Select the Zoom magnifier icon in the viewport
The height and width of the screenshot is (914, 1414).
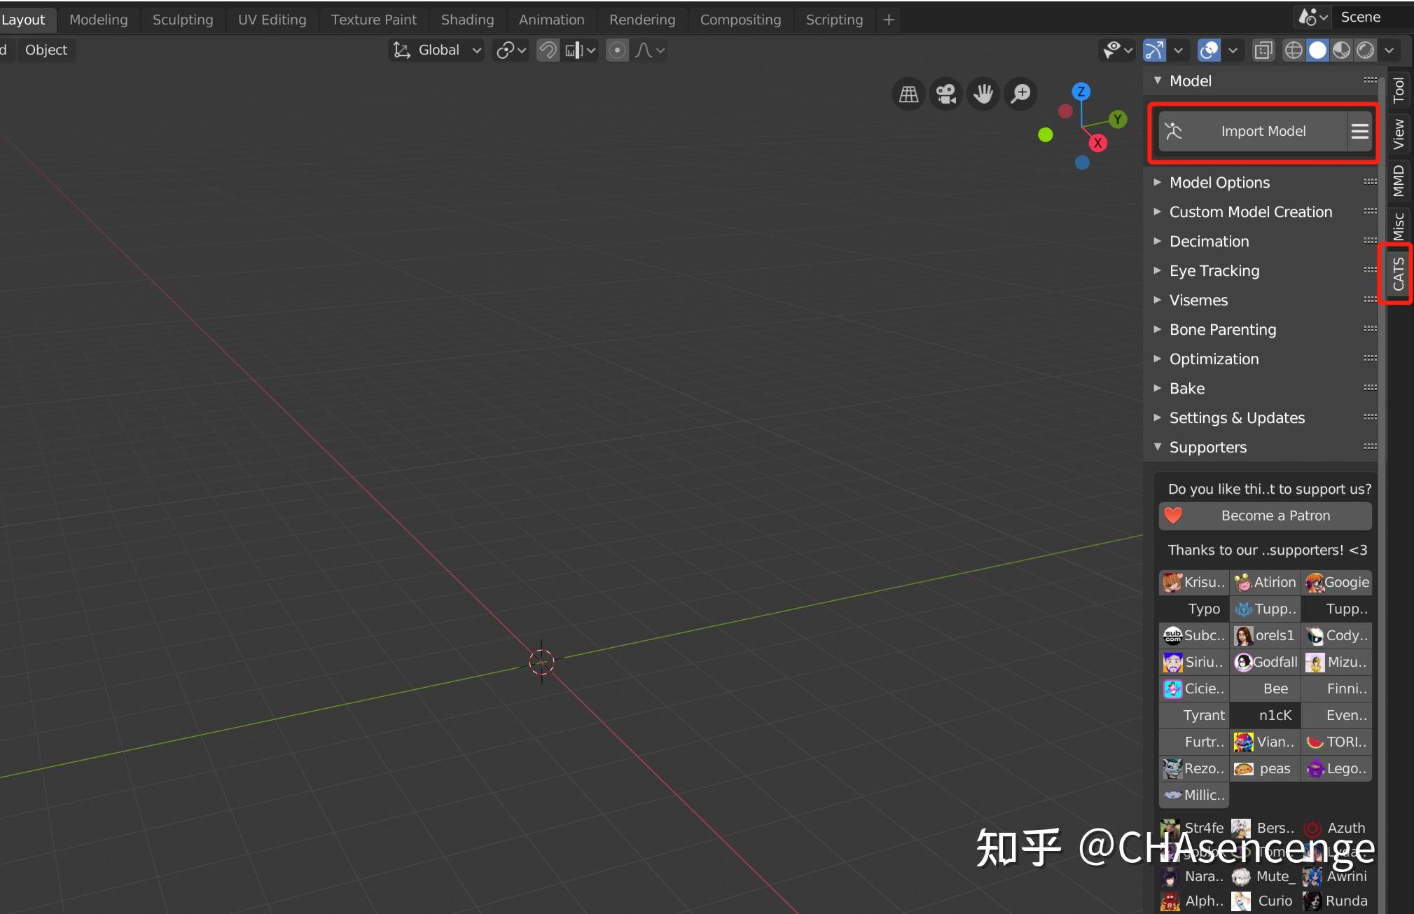[1020, 93]
